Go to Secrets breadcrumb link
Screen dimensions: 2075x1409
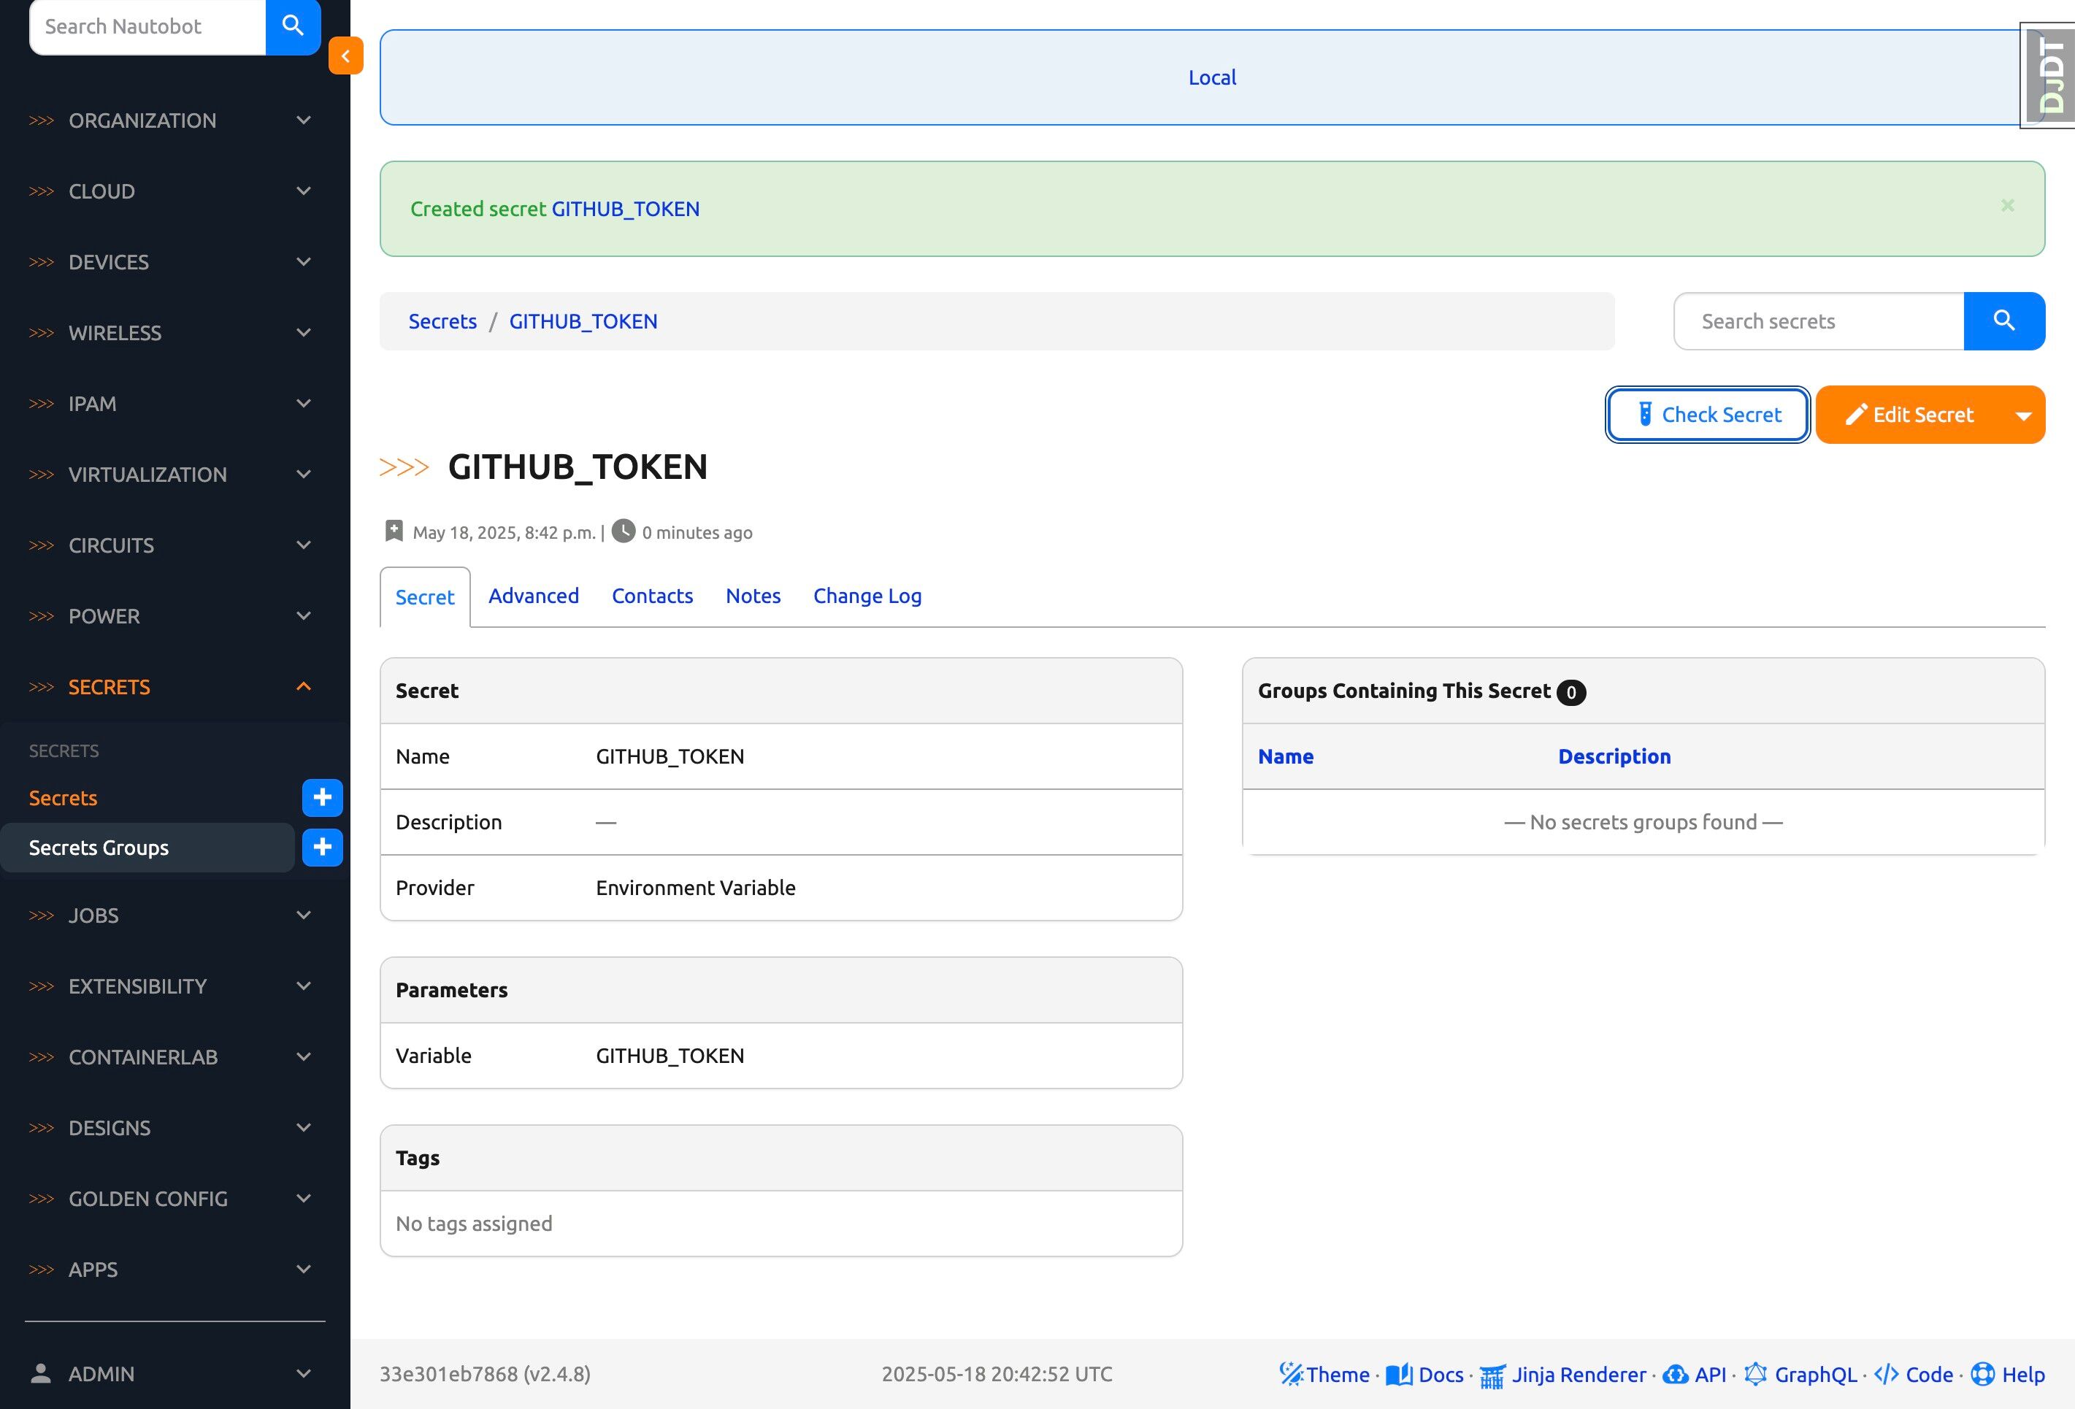(x=442, y=321)
